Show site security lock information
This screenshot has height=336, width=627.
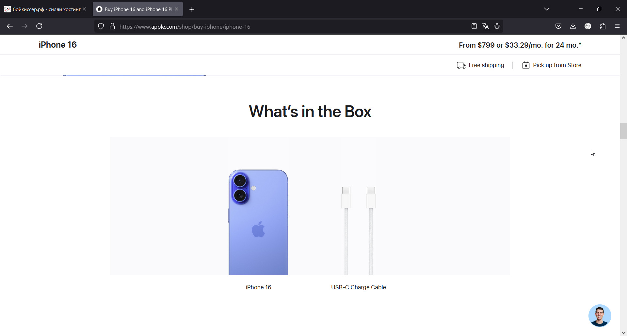click(112, 26)
